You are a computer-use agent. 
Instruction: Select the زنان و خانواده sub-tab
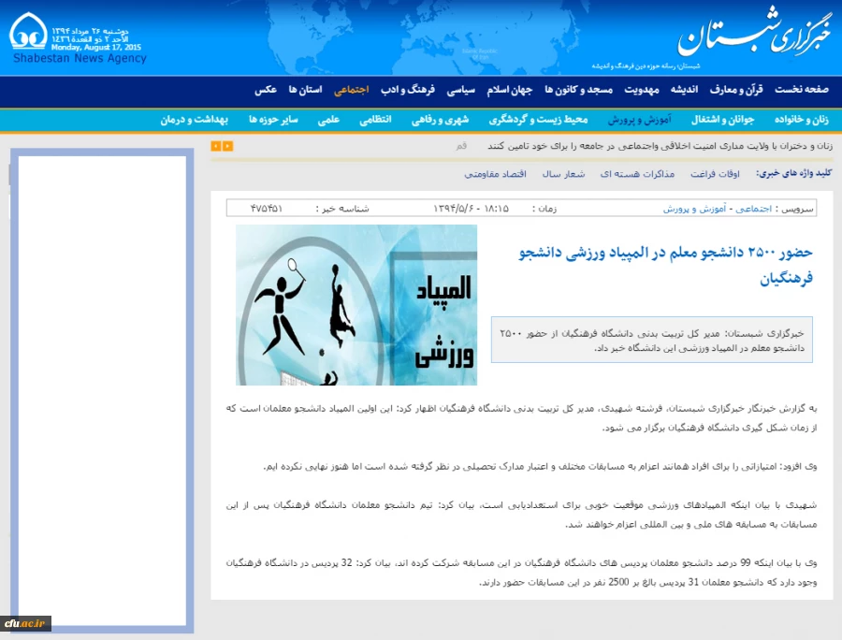click(x=806, y=120)
